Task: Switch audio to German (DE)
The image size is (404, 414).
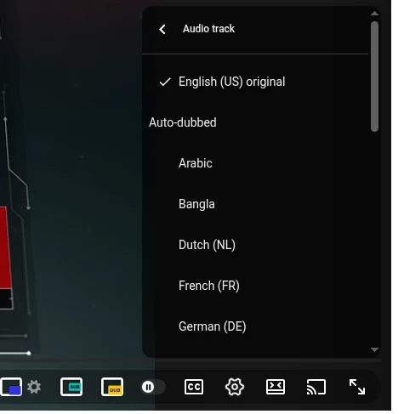Action: pos(255,326)
